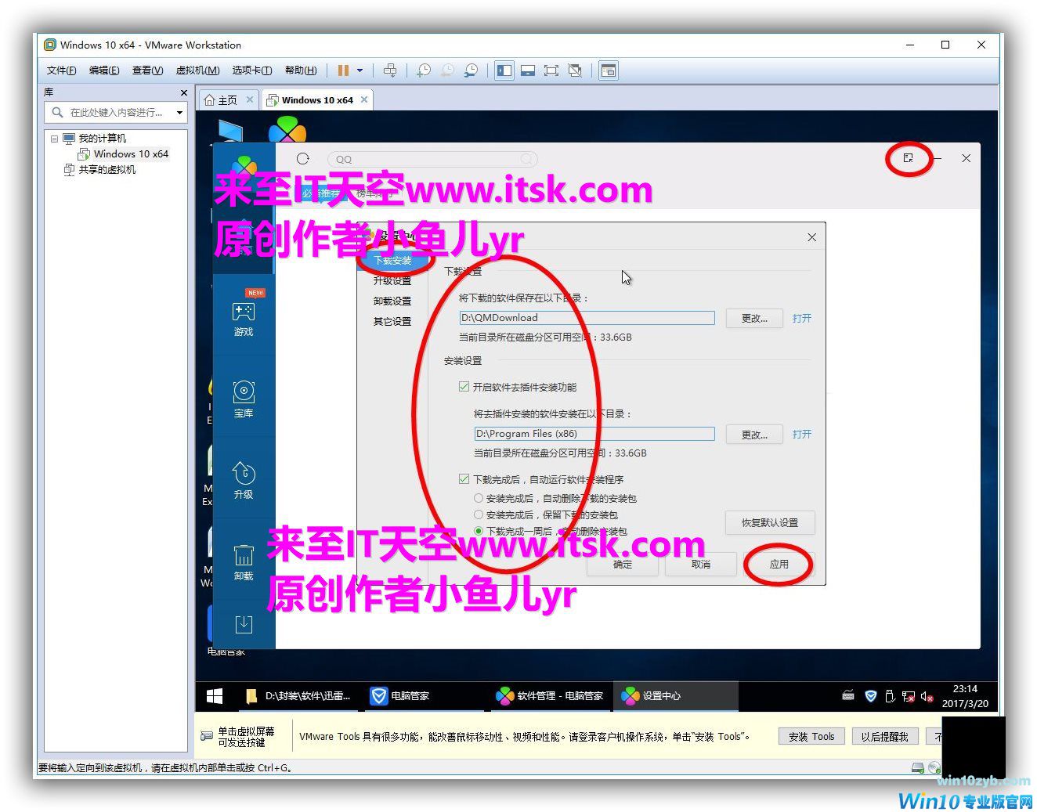Screen dimensions: 1037x812
Task: Click the 取消 button
Action: coord(701,565)
